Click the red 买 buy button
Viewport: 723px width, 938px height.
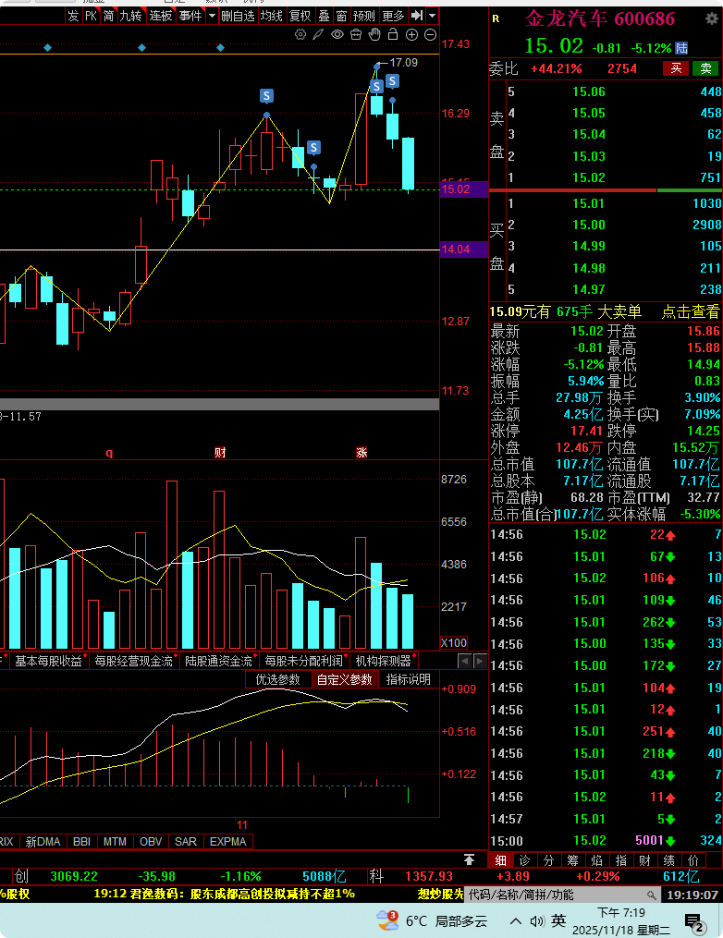pos(677,68)
